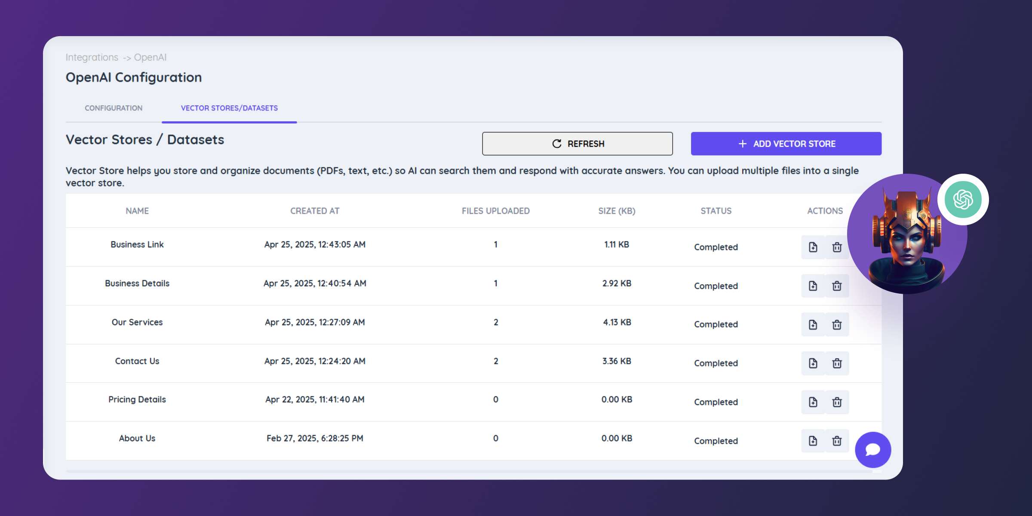Upload file to Business Link store
The image size is (1032, 516).
(x=813, y=247)
